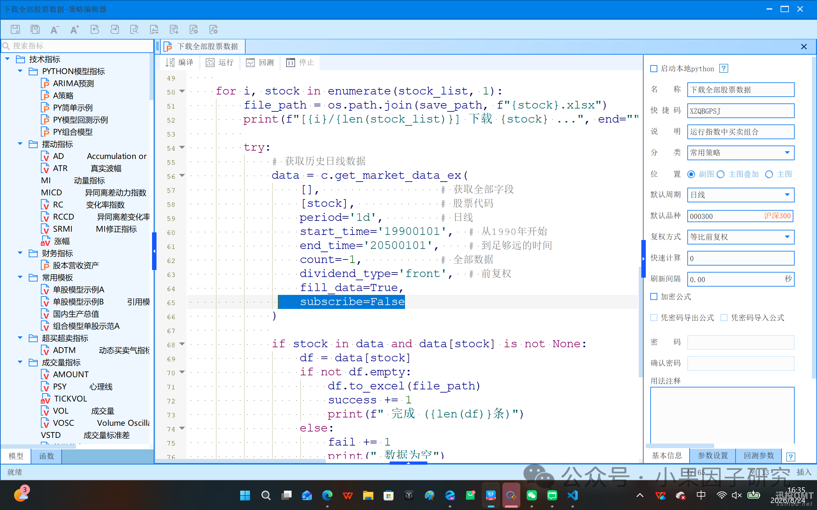Fold the try block at line 54

pyautogui.click(x=182, y=147)
